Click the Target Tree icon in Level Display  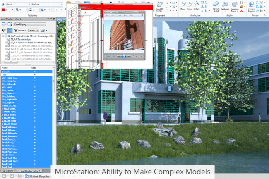tap(10, 30)
